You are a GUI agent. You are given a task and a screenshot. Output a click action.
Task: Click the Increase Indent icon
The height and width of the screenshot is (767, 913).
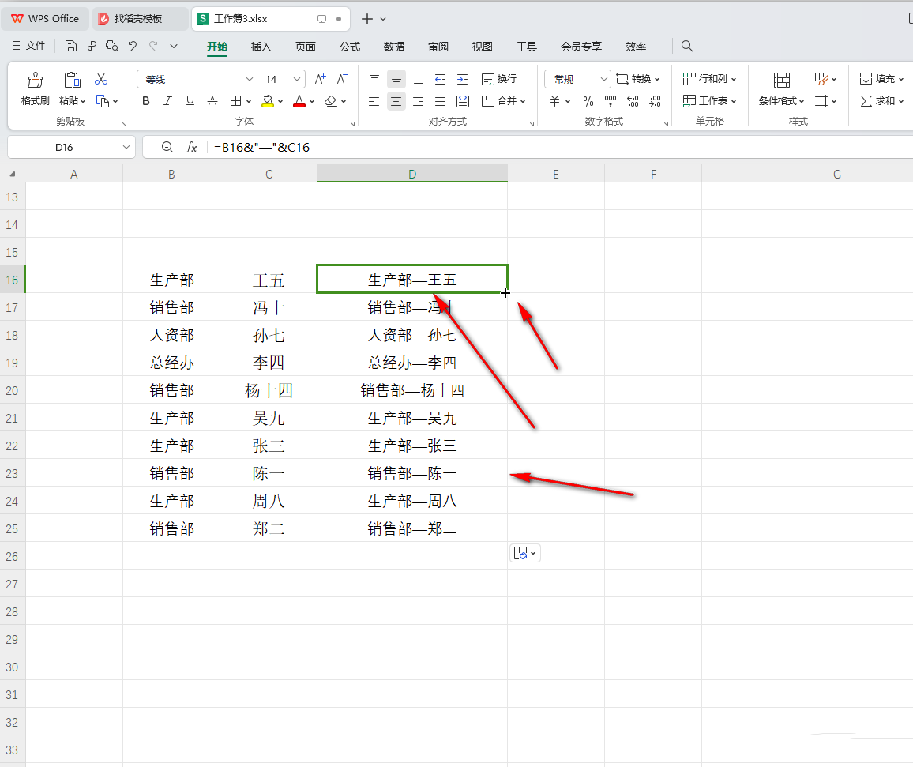[462, 79]
